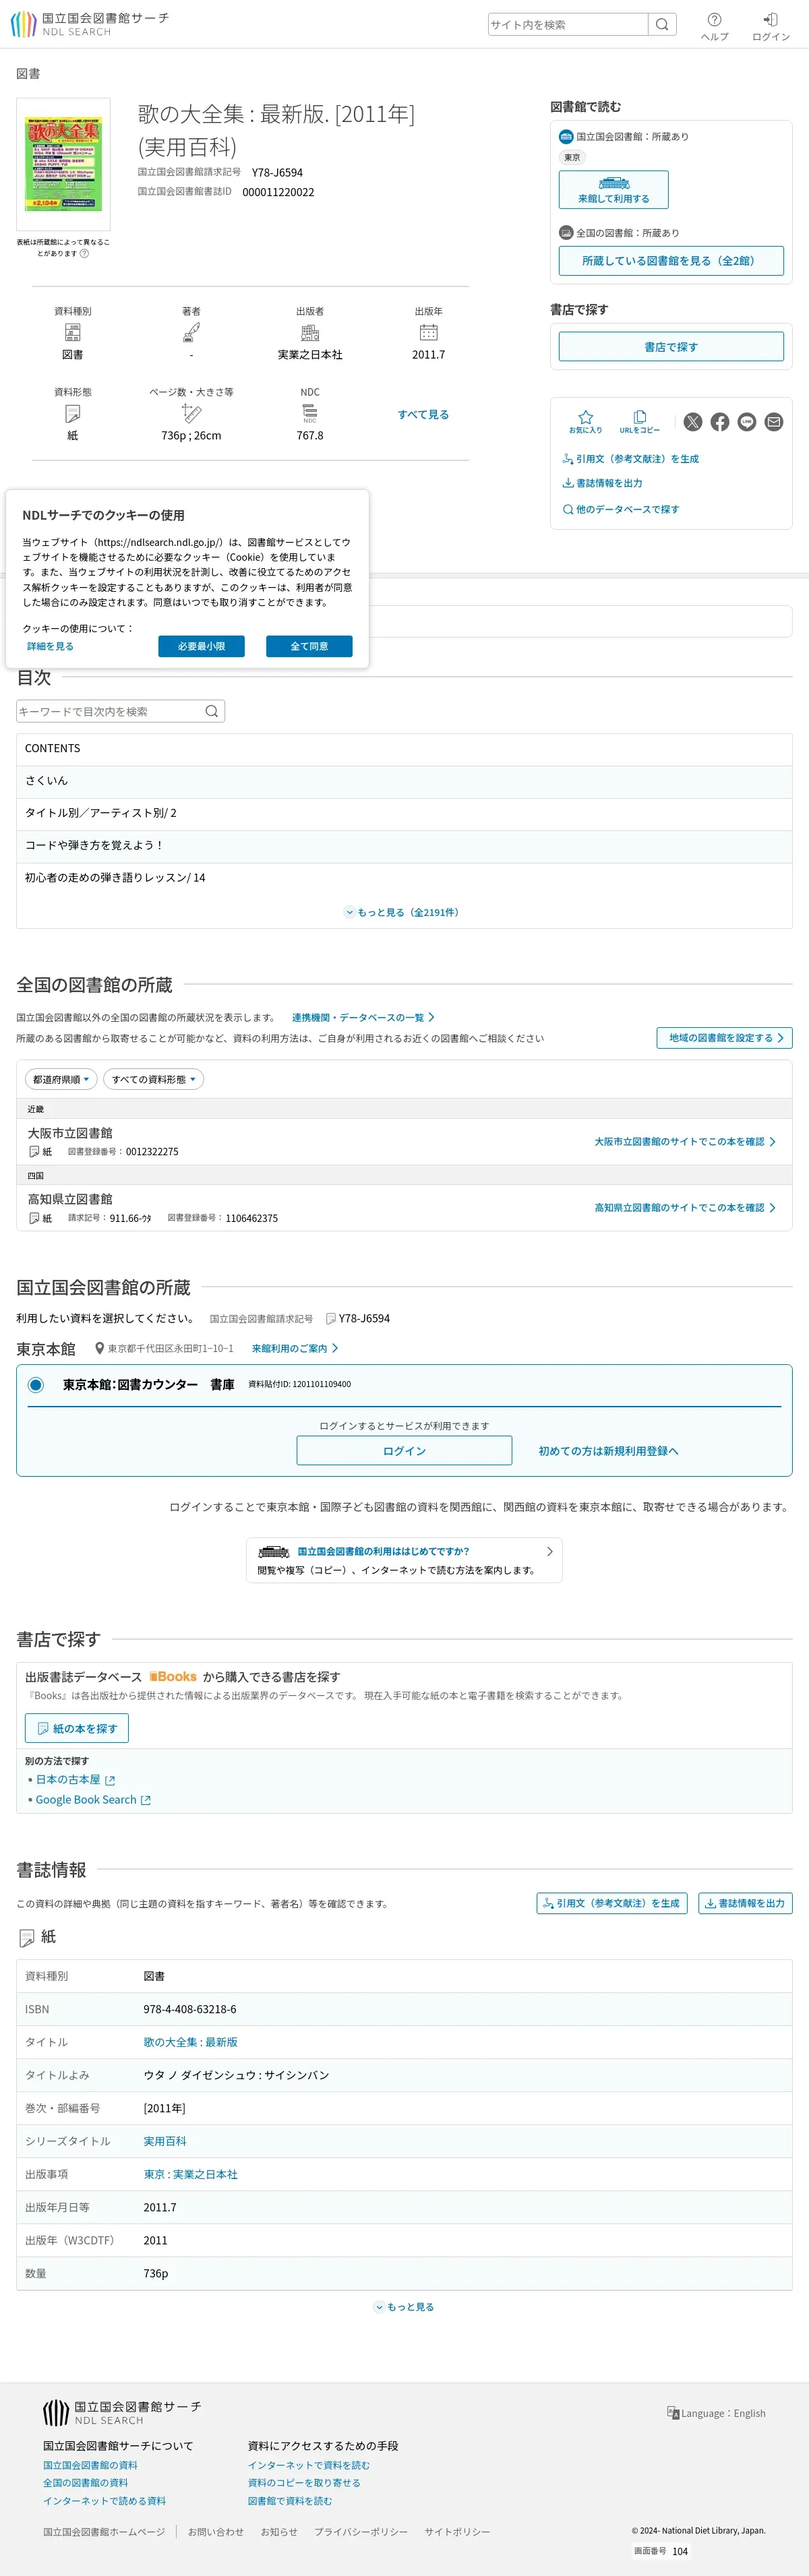This screenshot has height=2576, width=809.
Task: Open 連携機関・データベースの一覧 link
Action: pos(363,1017)
